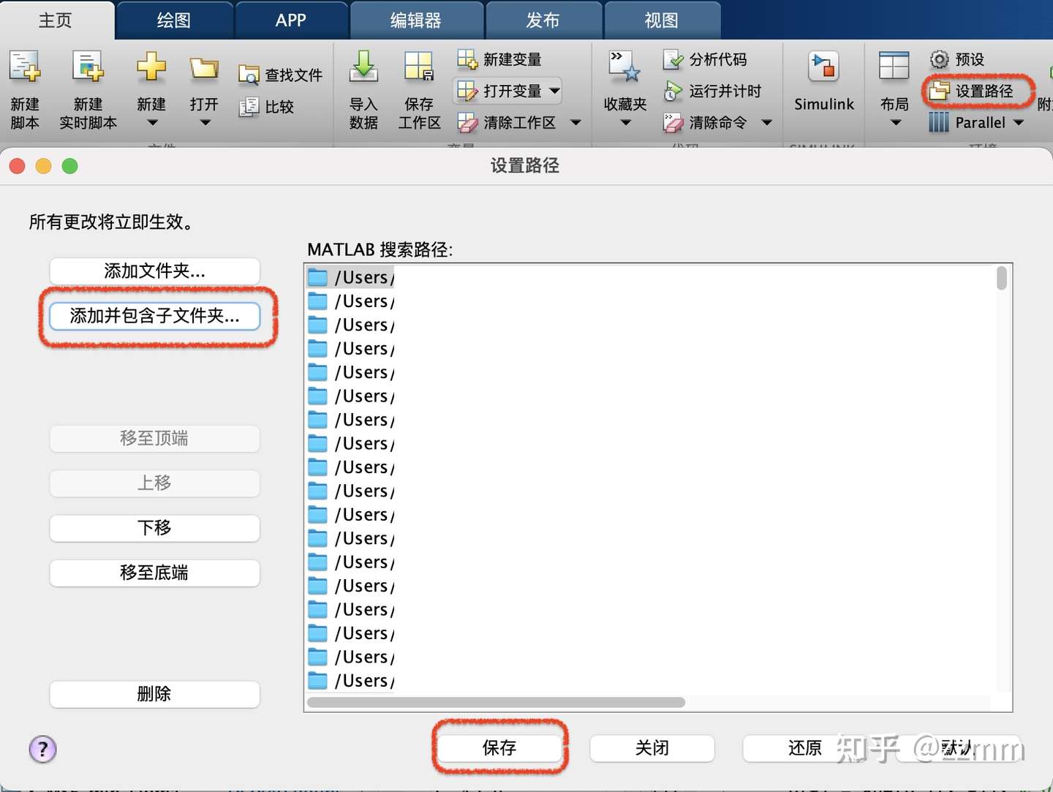The height and width of the screenshot is (792, 1053).
Task: Expand the Parallel dropdown arrow
Action: tap(1019, 123)
